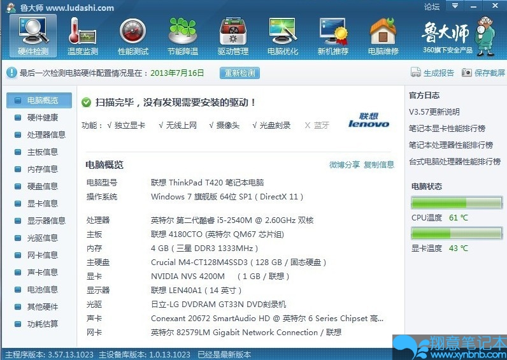Click the 摄像头 feature indicator
Screen dimensions: 507x360
point(224,125)
